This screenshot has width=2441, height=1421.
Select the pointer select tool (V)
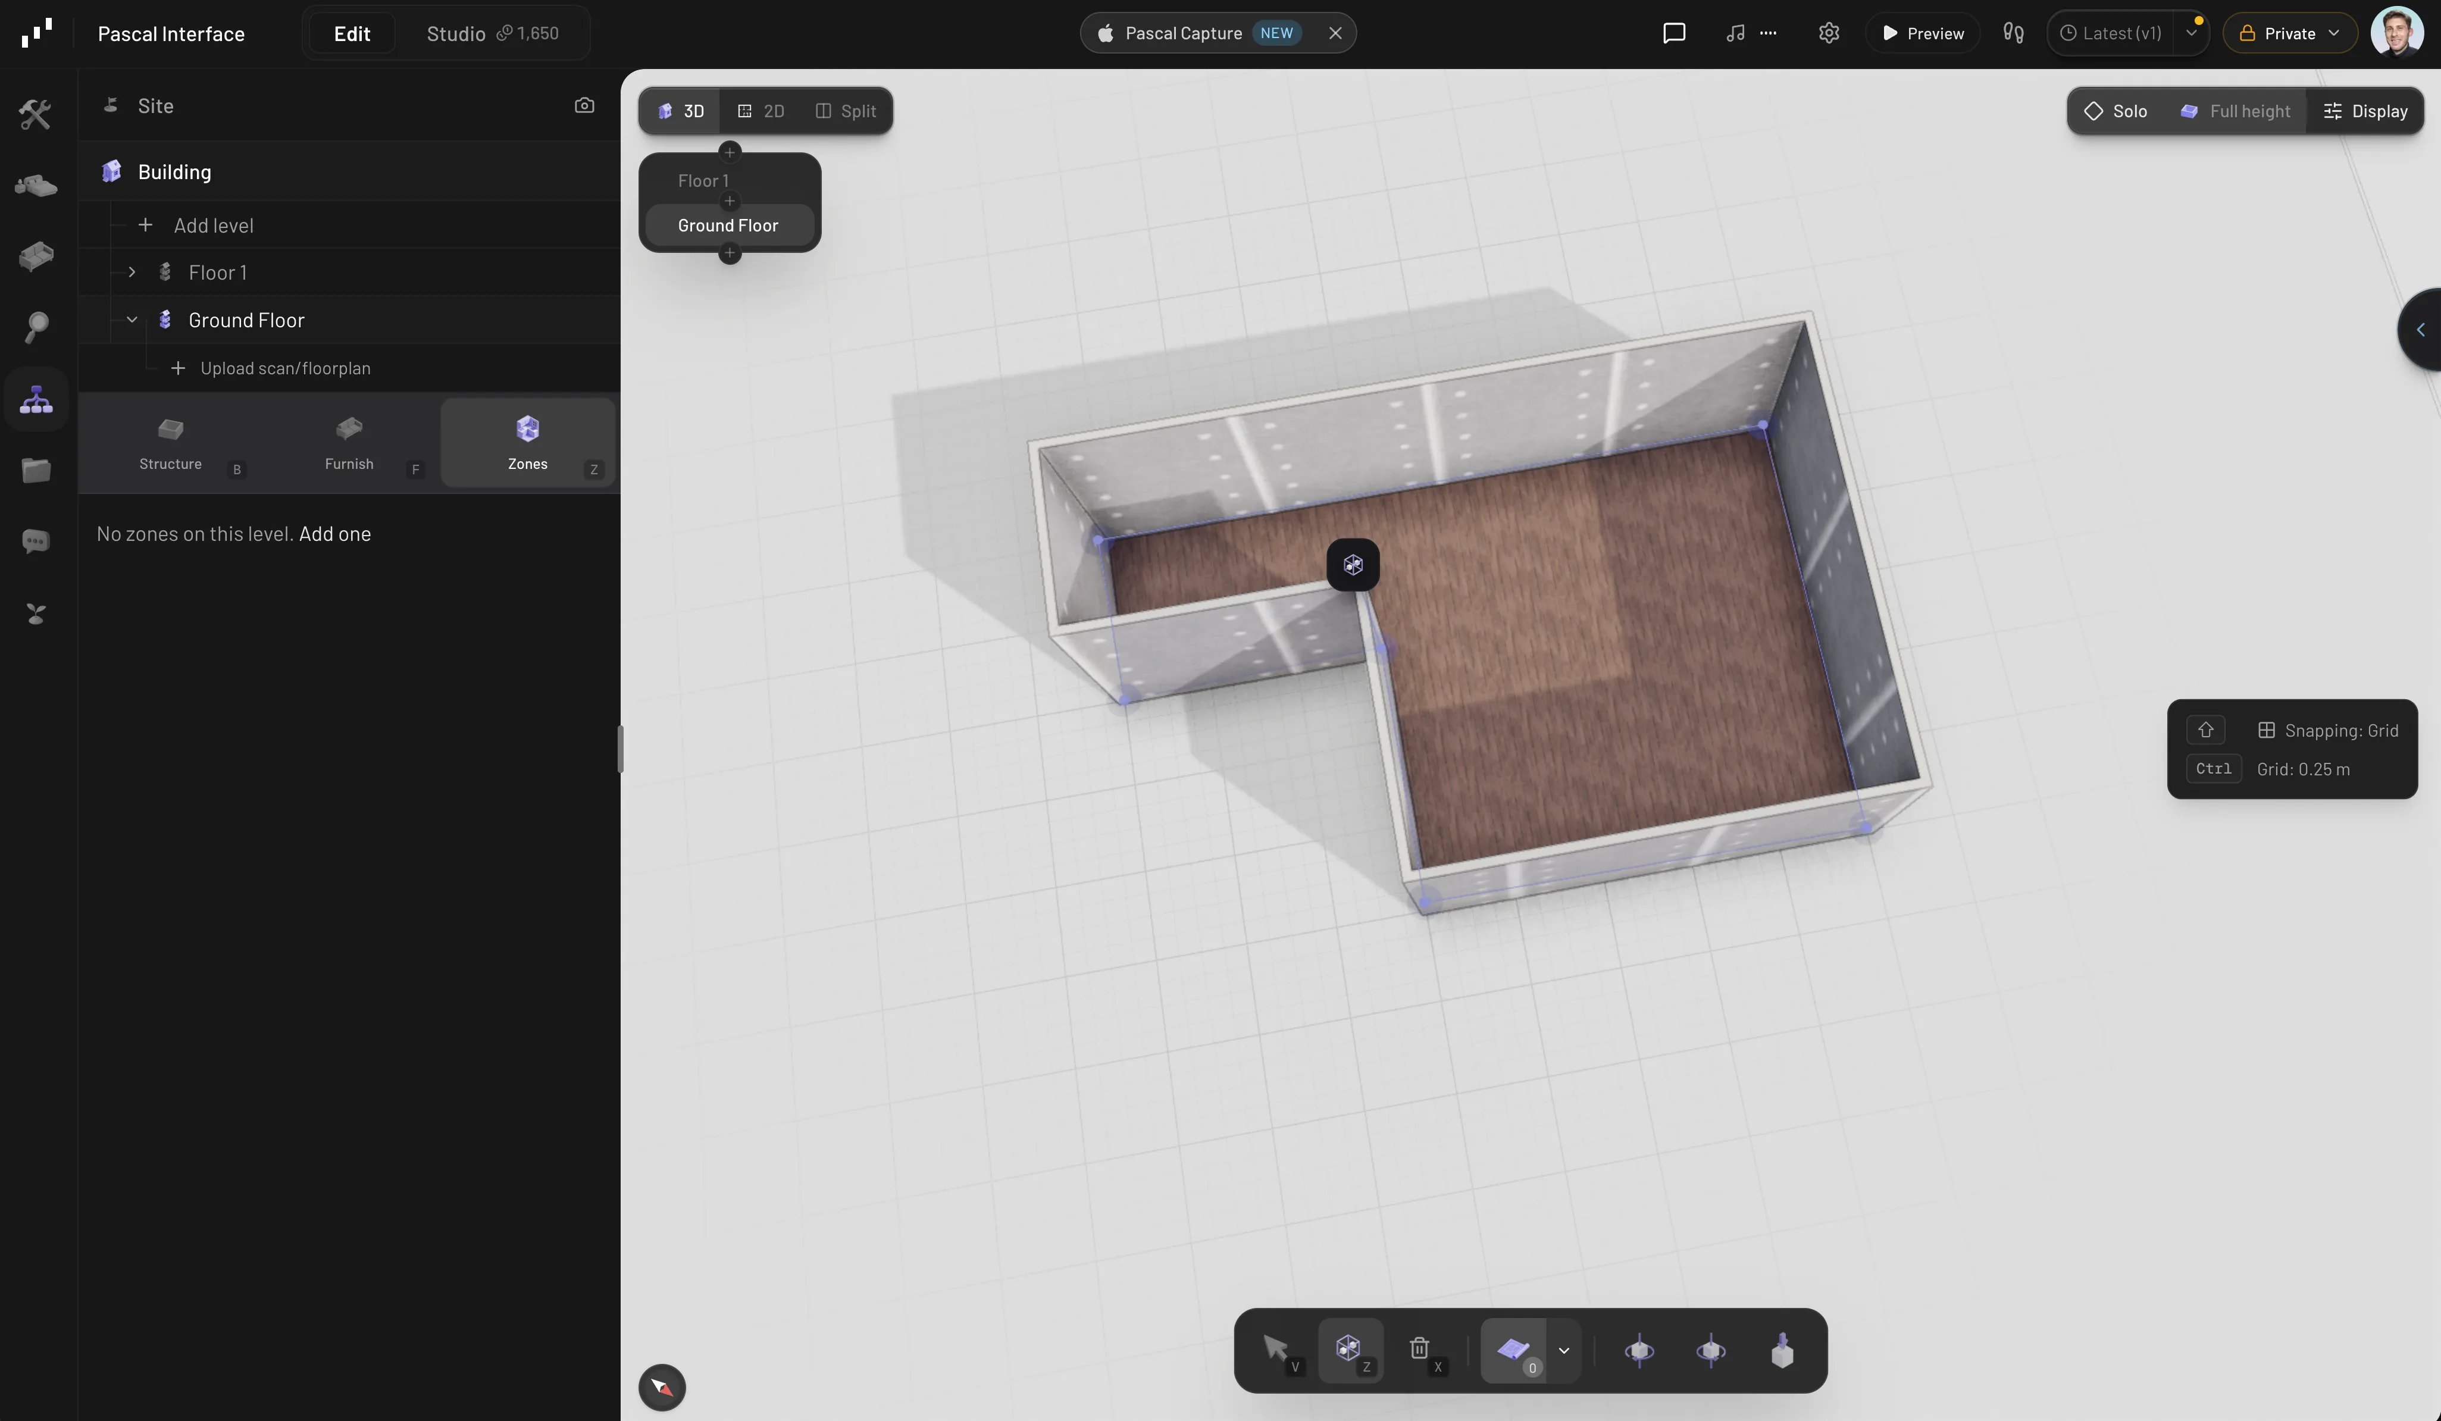pos(1279,1350)
